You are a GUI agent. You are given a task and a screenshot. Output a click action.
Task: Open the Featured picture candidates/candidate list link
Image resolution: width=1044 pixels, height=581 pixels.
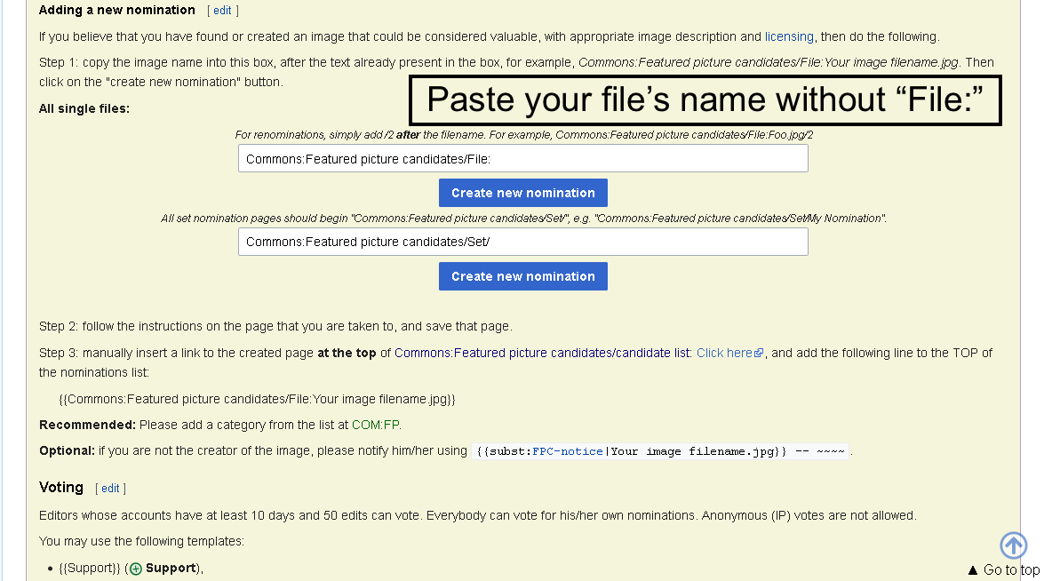tap(542, 353)
